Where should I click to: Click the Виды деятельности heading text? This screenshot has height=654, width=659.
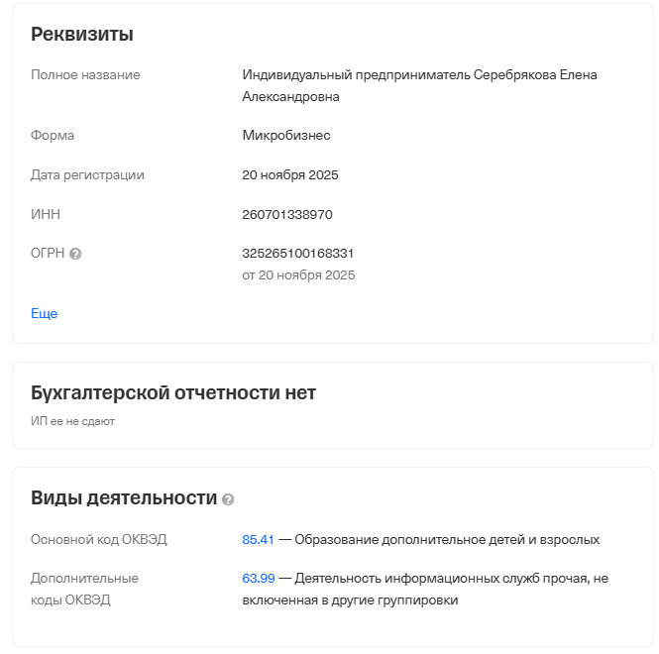tap(124, 497)
